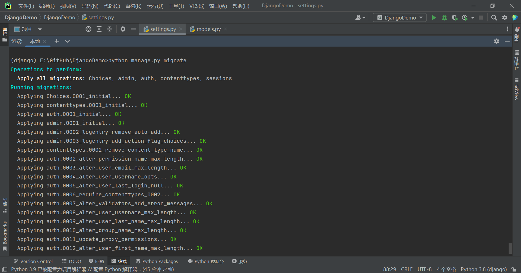Open the View menu
The width and height of the screenshot is (521, 273).
click(68, 6)
